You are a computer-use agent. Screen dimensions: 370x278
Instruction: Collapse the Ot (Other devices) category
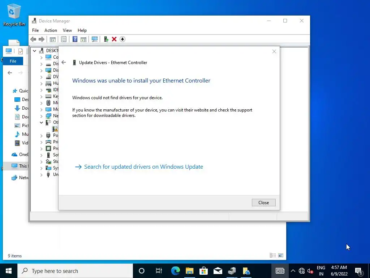click(41, 122)
